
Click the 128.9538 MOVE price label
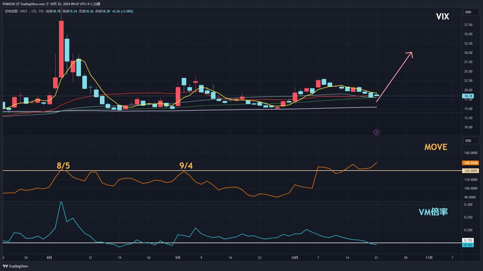470,163
